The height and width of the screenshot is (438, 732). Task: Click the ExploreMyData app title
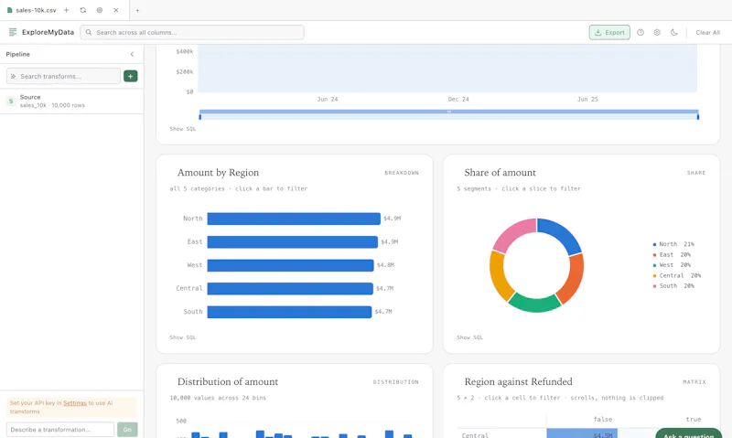coord(48,32)
